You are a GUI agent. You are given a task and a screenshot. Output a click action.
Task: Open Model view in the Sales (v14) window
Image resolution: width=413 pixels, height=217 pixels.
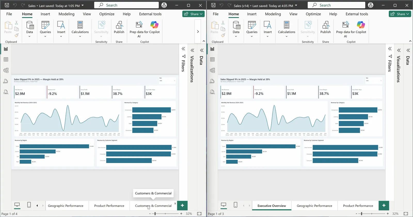pos(212,70)
